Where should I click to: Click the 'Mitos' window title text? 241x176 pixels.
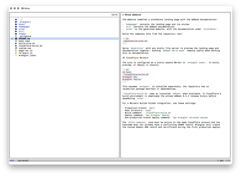[x=27, y=8]
